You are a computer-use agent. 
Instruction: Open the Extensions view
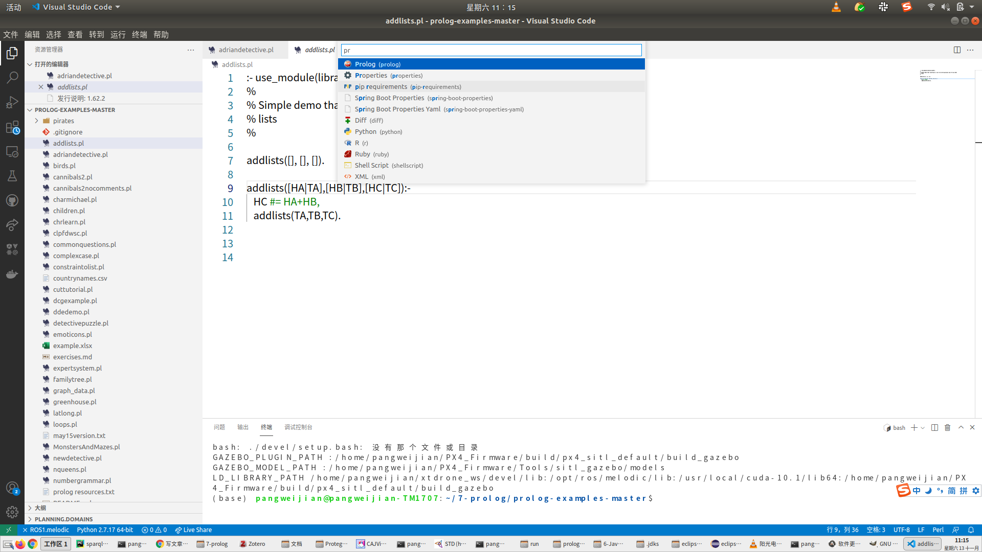pyautogui.click(x=12, y=127)
